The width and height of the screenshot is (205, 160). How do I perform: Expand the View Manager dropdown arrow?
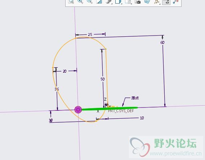point(131,4)
